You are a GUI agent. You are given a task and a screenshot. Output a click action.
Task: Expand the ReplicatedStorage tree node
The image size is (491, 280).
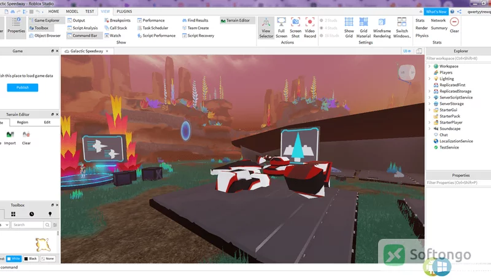pos(429,91)
